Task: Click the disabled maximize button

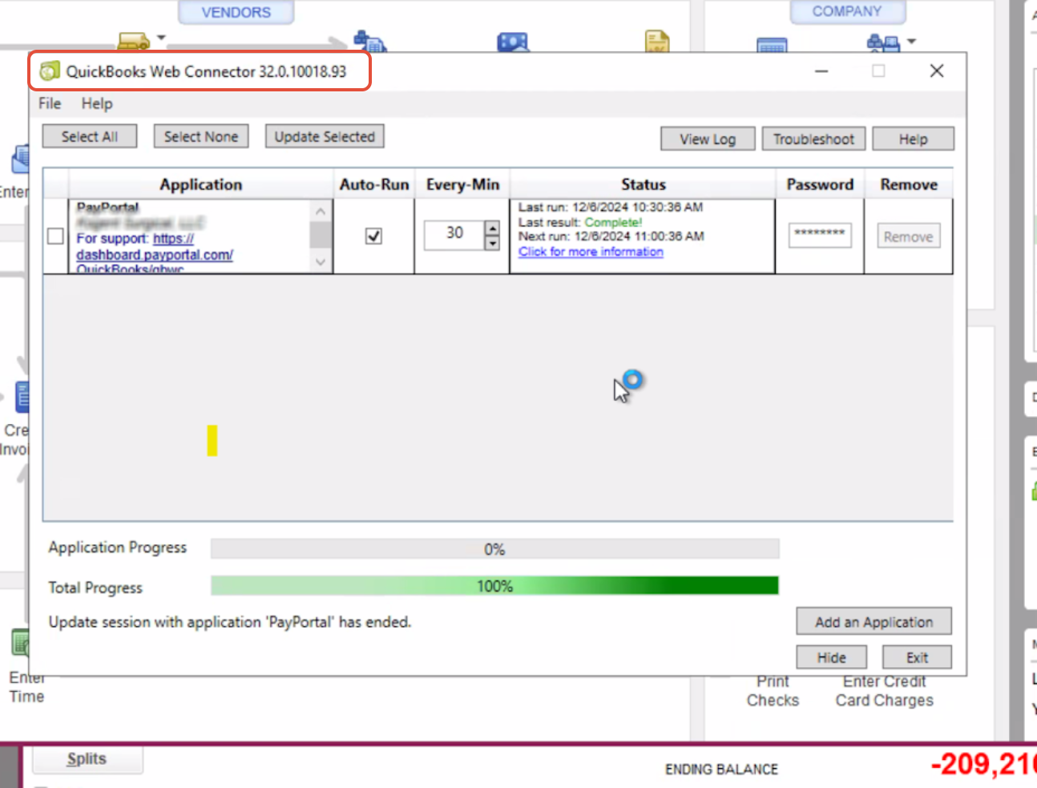Action: pos(878,71)
